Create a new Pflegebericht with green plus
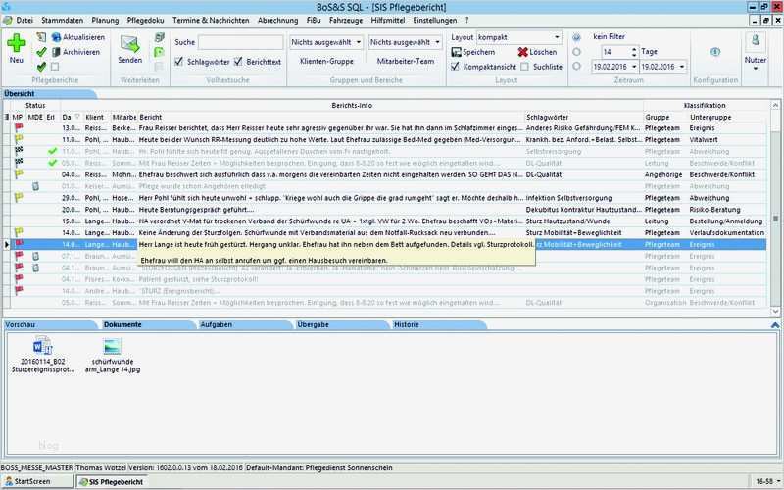Image resolution: width=784 pixels, height=490 pixels. pyautogui.click(x=16, y=43)
